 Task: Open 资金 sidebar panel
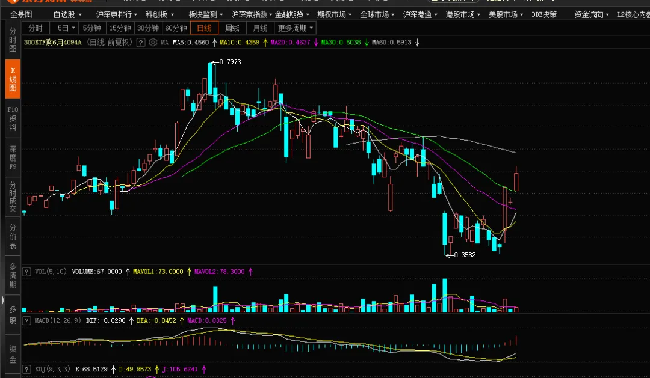click(x=13, y=354)
